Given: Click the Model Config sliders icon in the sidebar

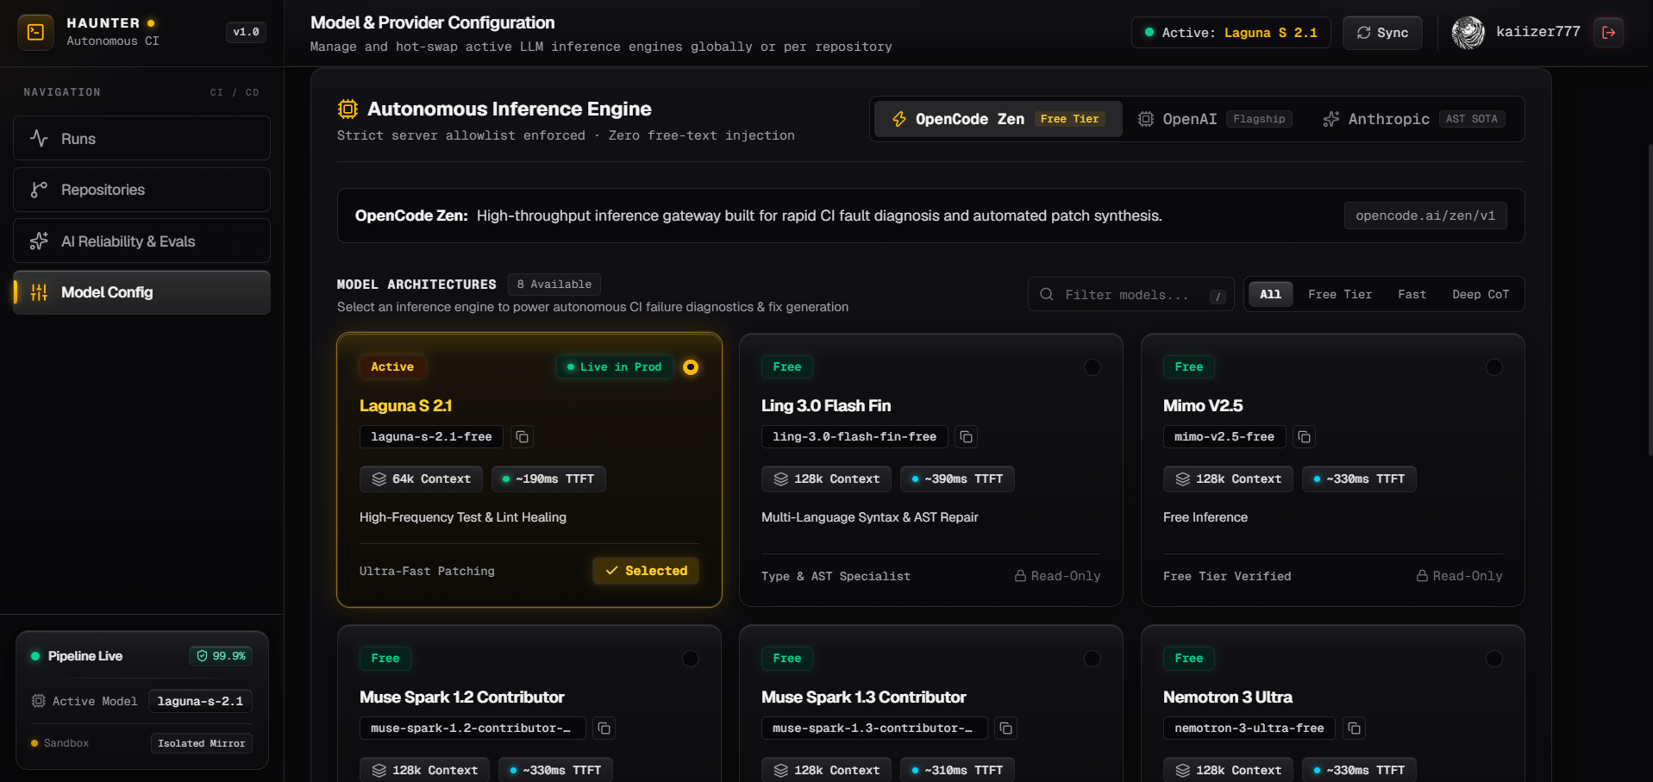Looking at the screenshot, I should pos(39,292).
